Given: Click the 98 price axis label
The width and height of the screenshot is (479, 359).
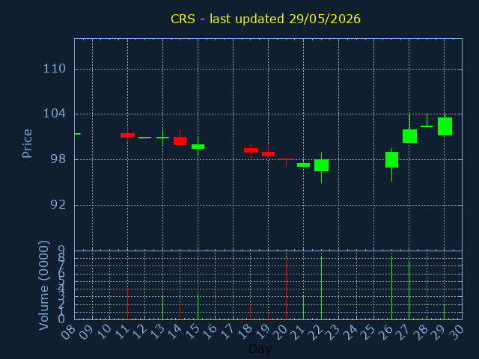Looking at the screenshot, I should [58, 159].
